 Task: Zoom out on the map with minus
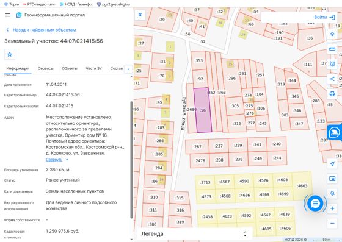tap(332, 223)
